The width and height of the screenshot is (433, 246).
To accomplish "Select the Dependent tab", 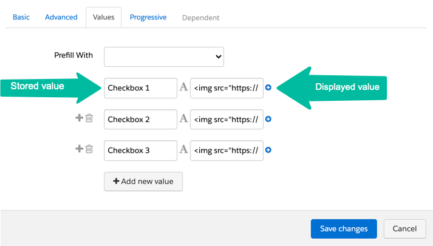I will click(x=201, y=18).
